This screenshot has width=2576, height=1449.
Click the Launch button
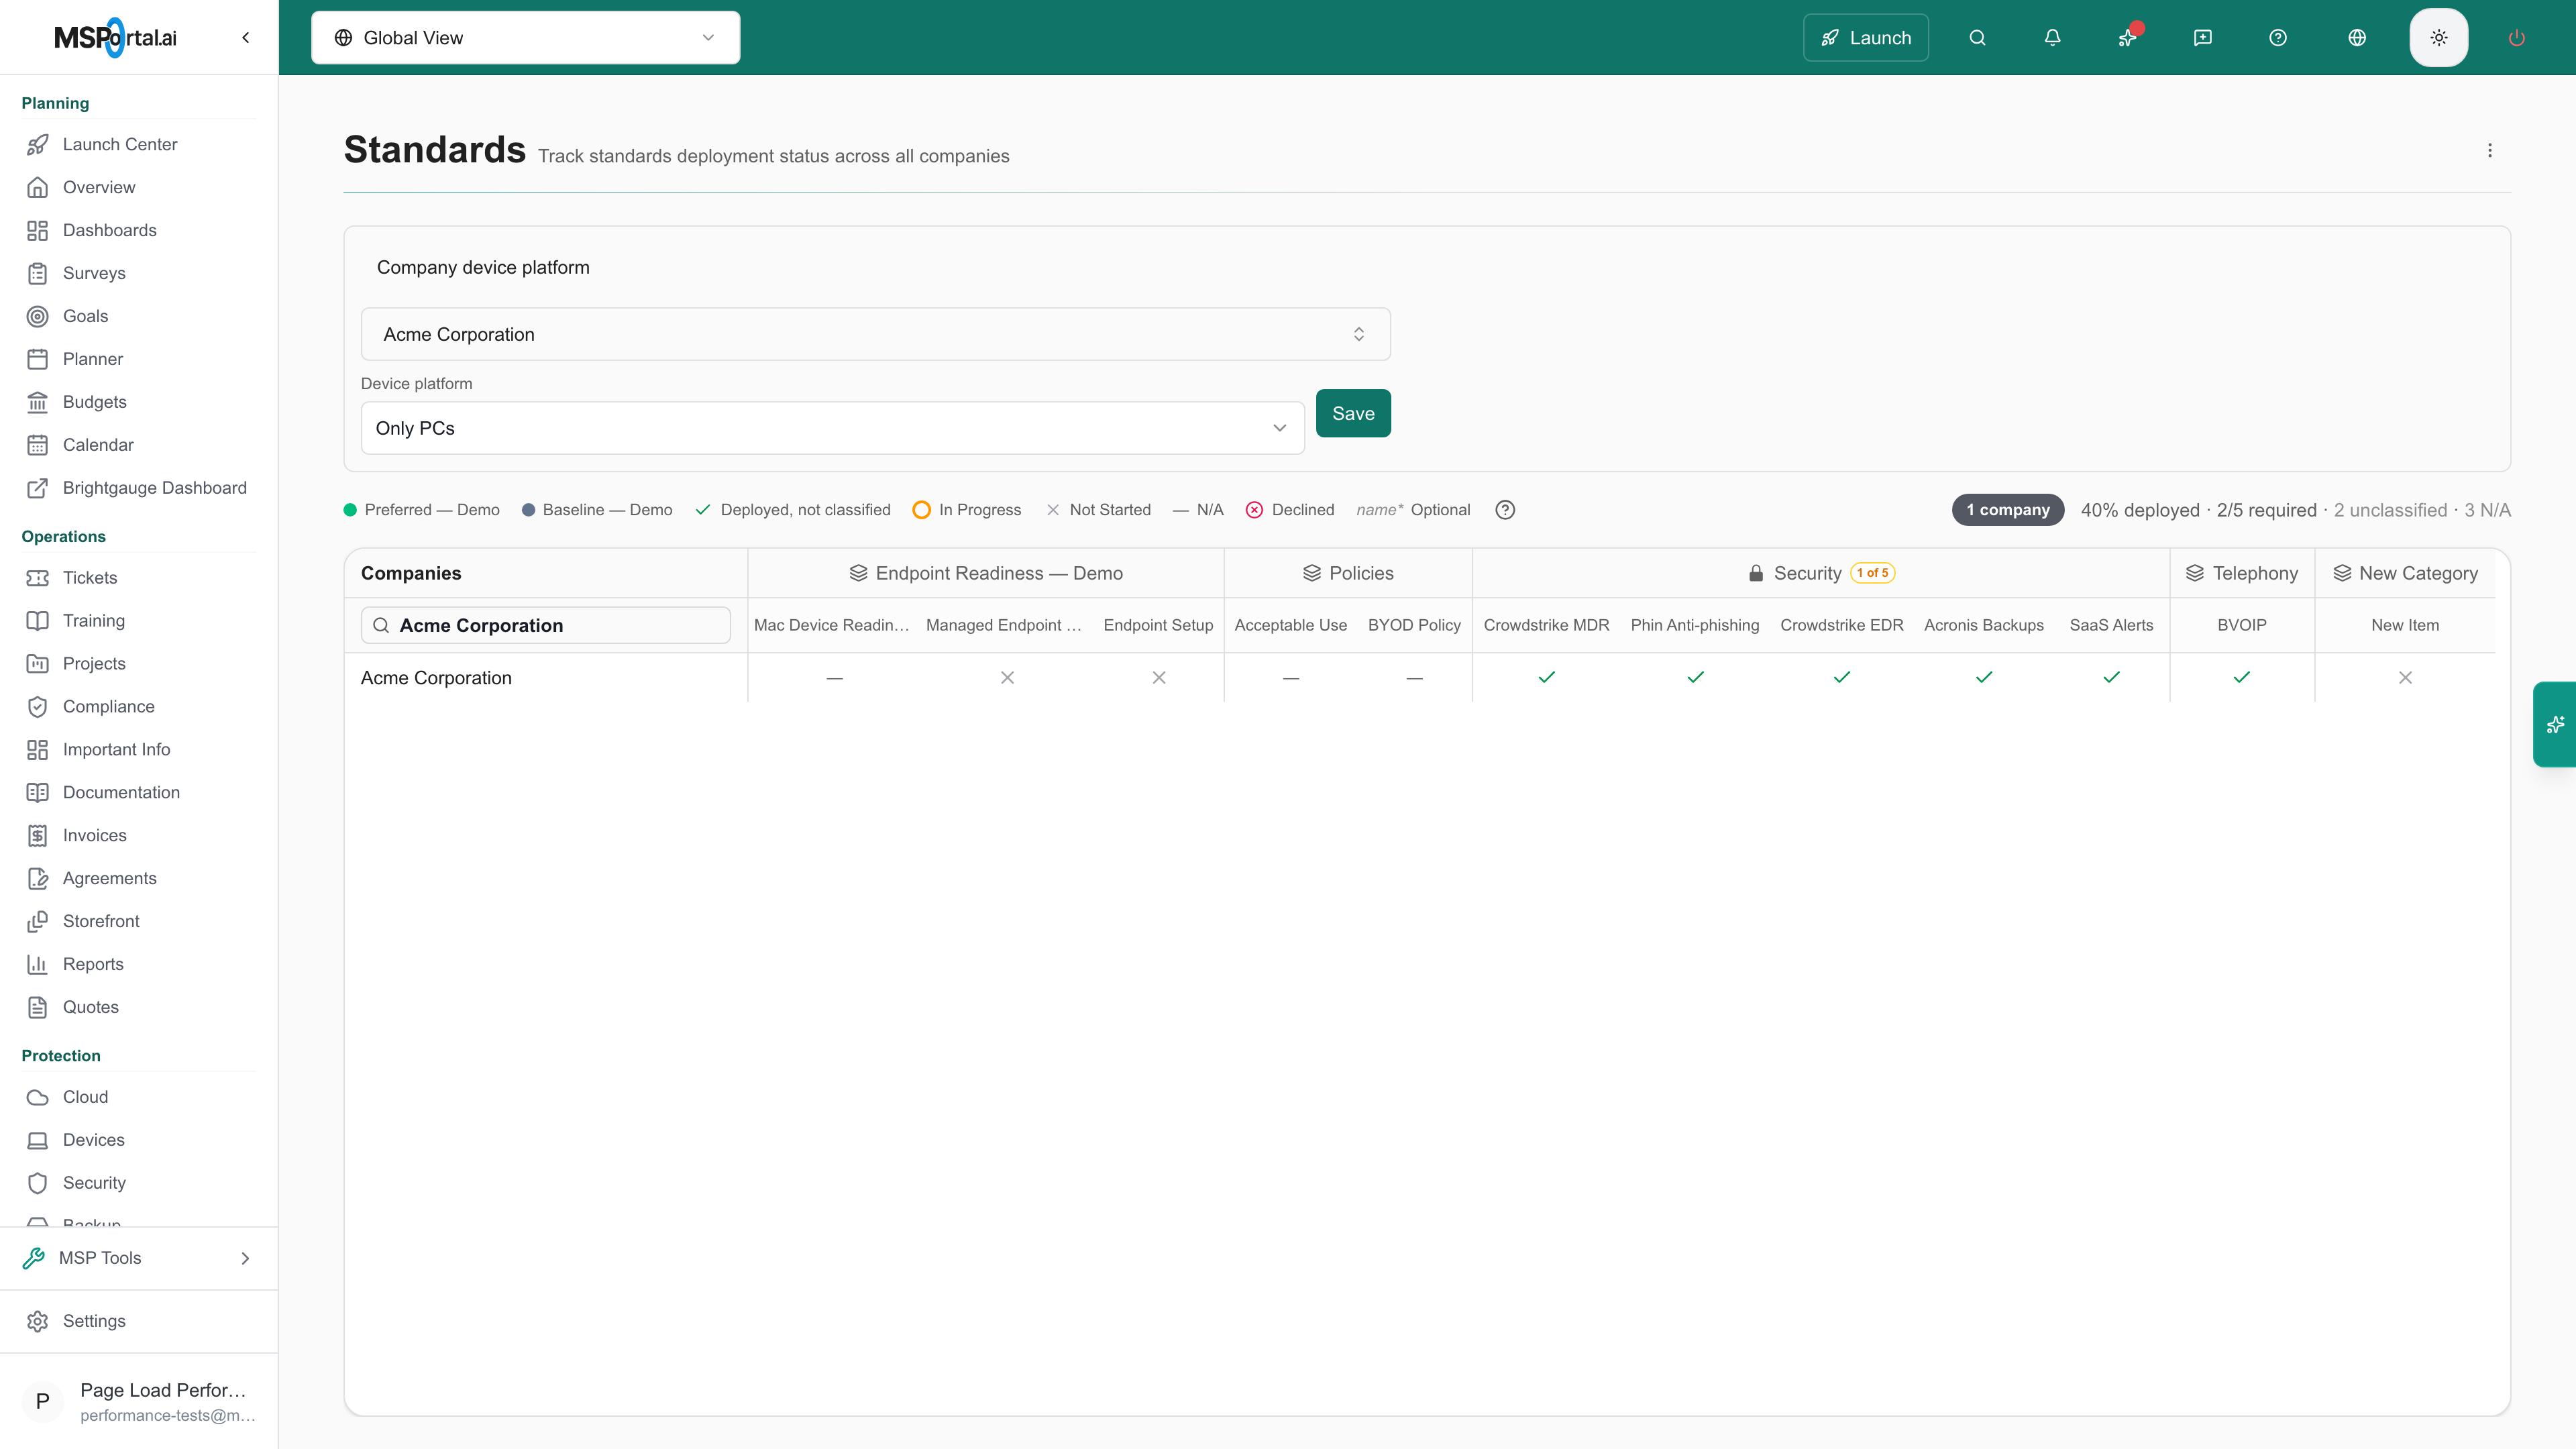tap(1866, 38)
